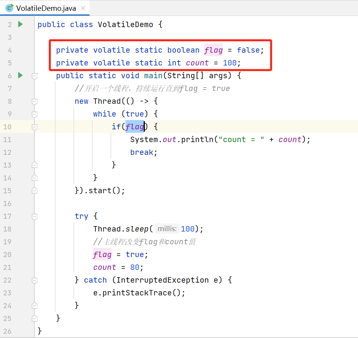358x338 pixels.
Task: Click the 'millis:' parameter hint in sleep call
Action: tap(167, 229)
